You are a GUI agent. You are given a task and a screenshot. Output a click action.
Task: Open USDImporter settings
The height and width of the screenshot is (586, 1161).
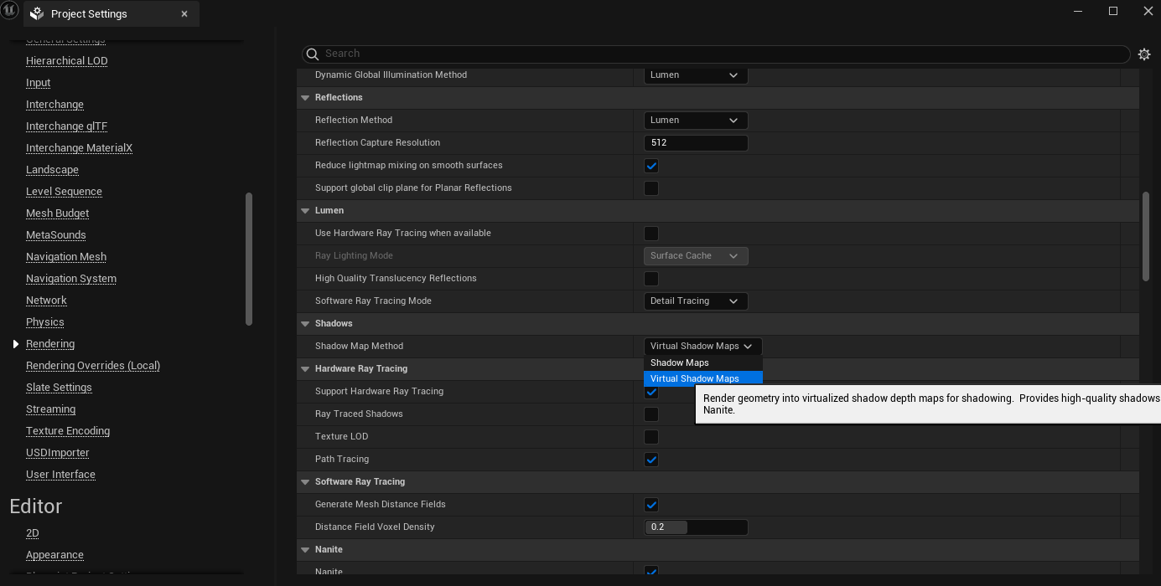coord(58,453)
